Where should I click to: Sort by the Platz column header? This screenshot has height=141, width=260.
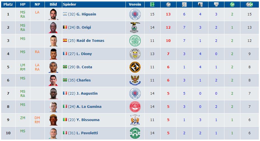pyautogui.click(x=8, y=4)
